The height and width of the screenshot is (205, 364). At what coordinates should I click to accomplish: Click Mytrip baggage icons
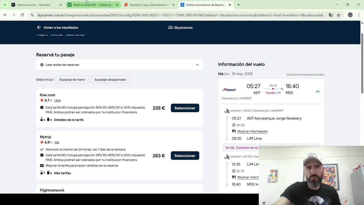46,173
